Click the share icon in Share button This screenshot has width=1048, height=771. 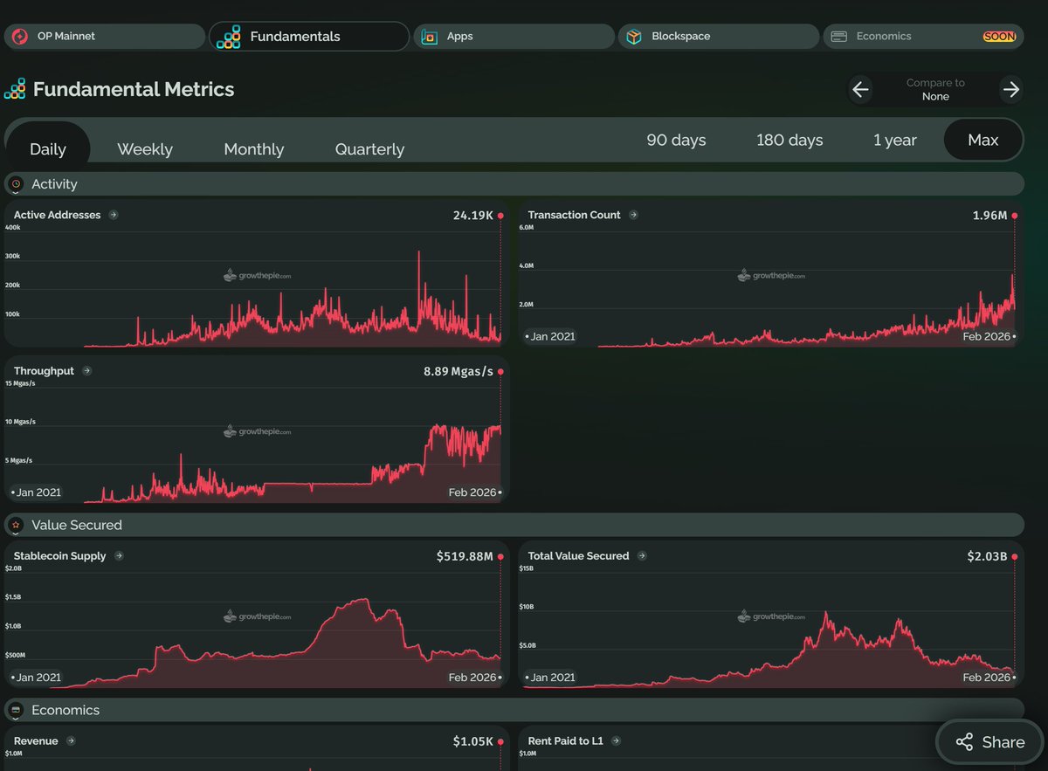tap(964, 742)
